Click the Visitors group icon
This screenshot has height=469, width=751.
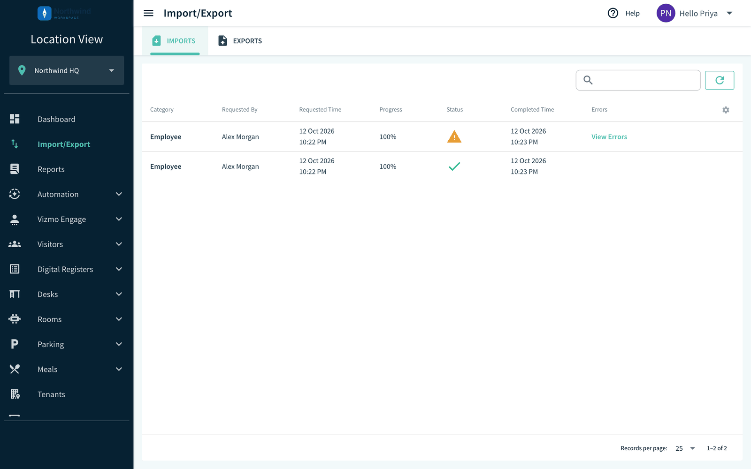pos(15,244)
